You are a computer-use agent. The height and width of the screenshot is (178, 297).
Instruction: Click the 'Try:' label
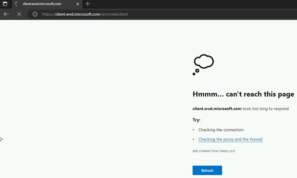(196, 120)
